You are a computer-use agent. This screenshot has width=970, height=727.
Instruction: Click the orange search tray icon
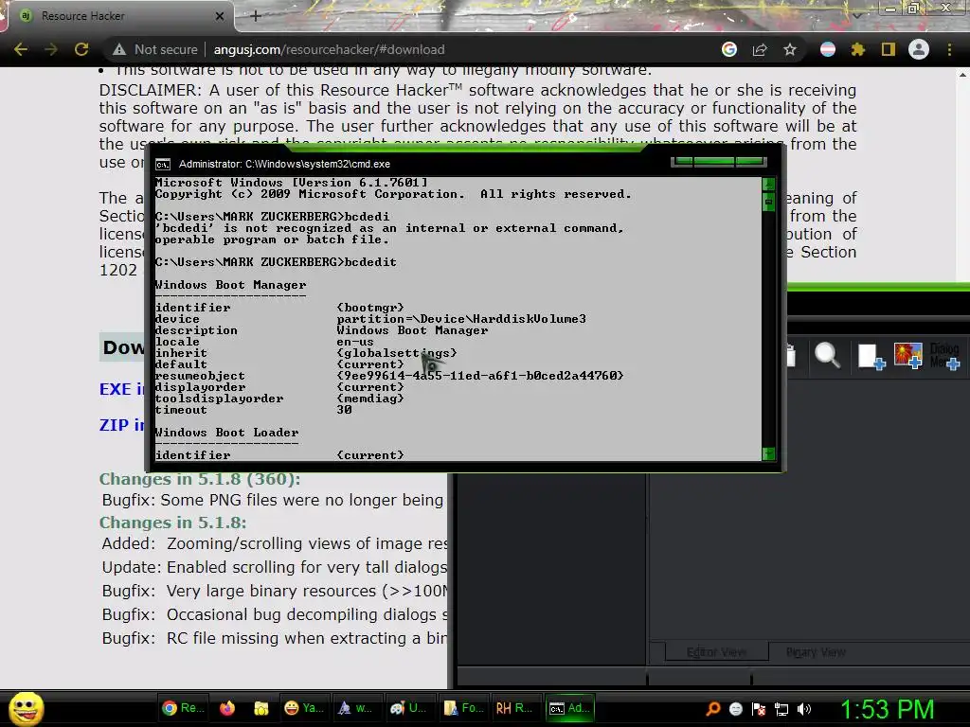point(713,709)
